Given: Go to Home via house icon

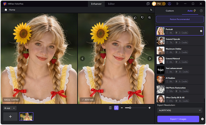Looking at the screenshot, I should point(6,10).
